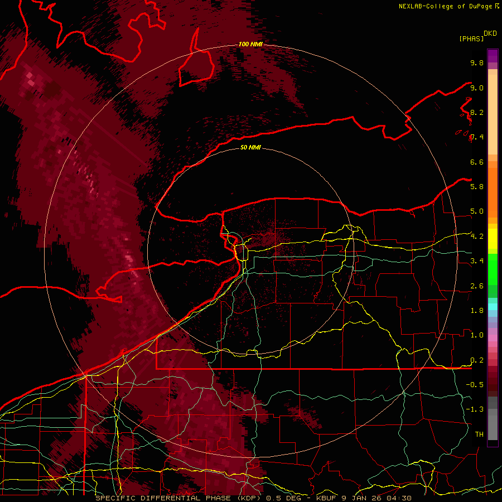
Task: Click the 9.8 value on color scale
Action: coord(477,62)
